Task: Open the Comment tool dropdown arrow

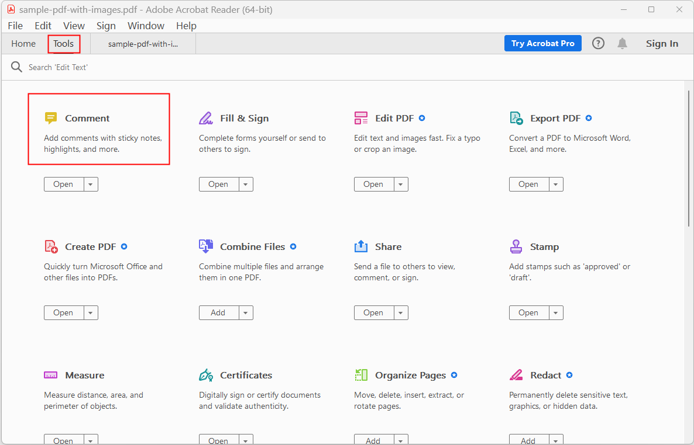Action: [90, 184]
